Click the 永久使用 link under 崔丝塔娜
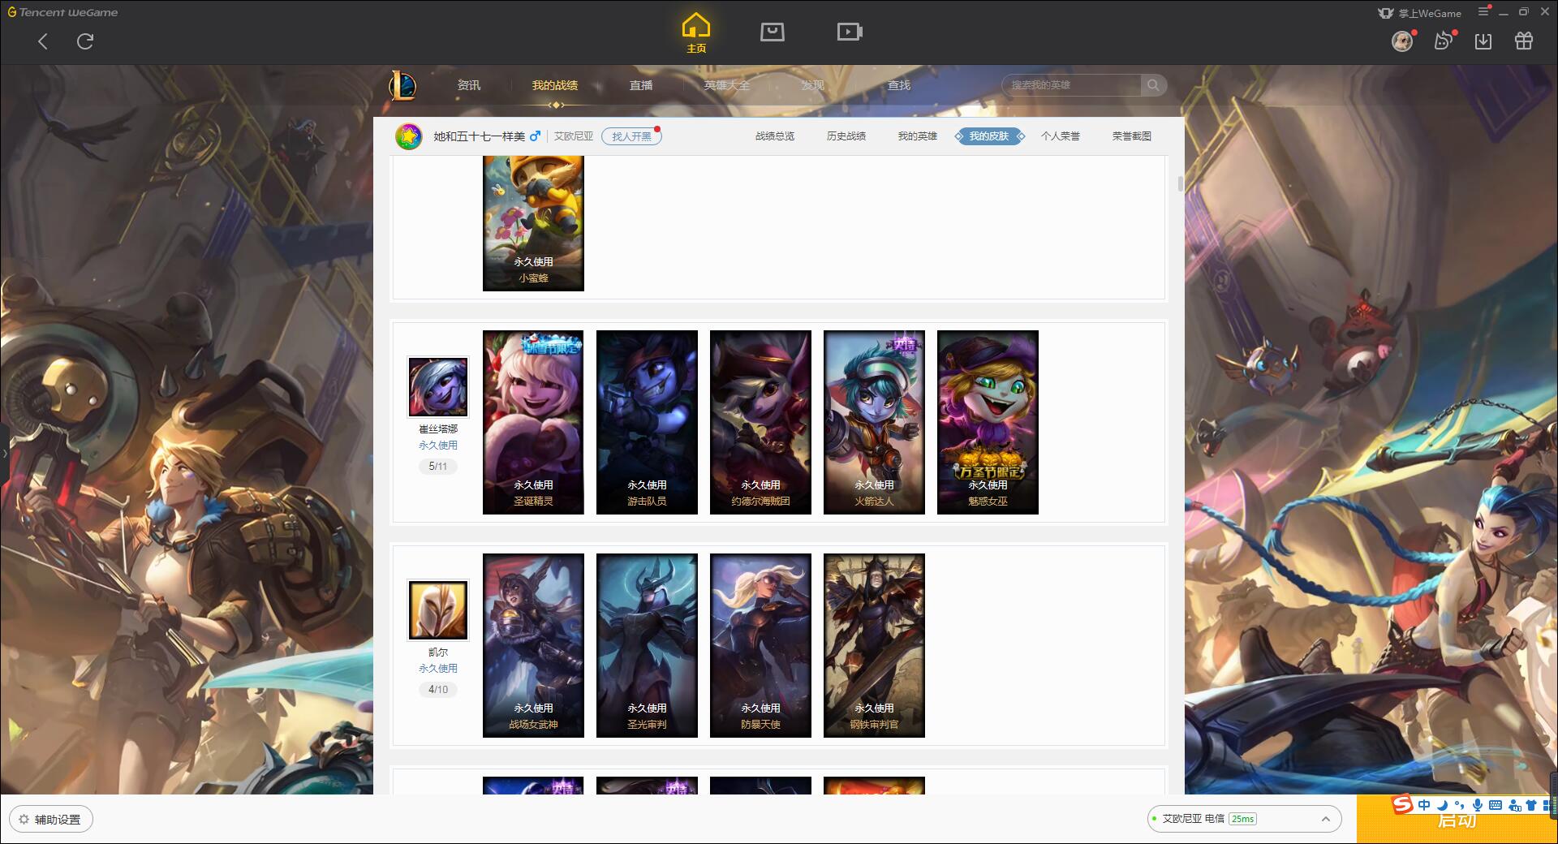 tap(438, 446)
